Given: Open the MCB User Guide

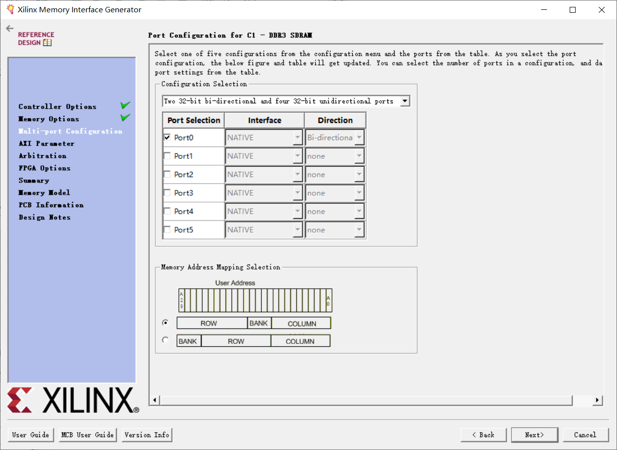Looking at the screenshot, I should coord(87,435).
